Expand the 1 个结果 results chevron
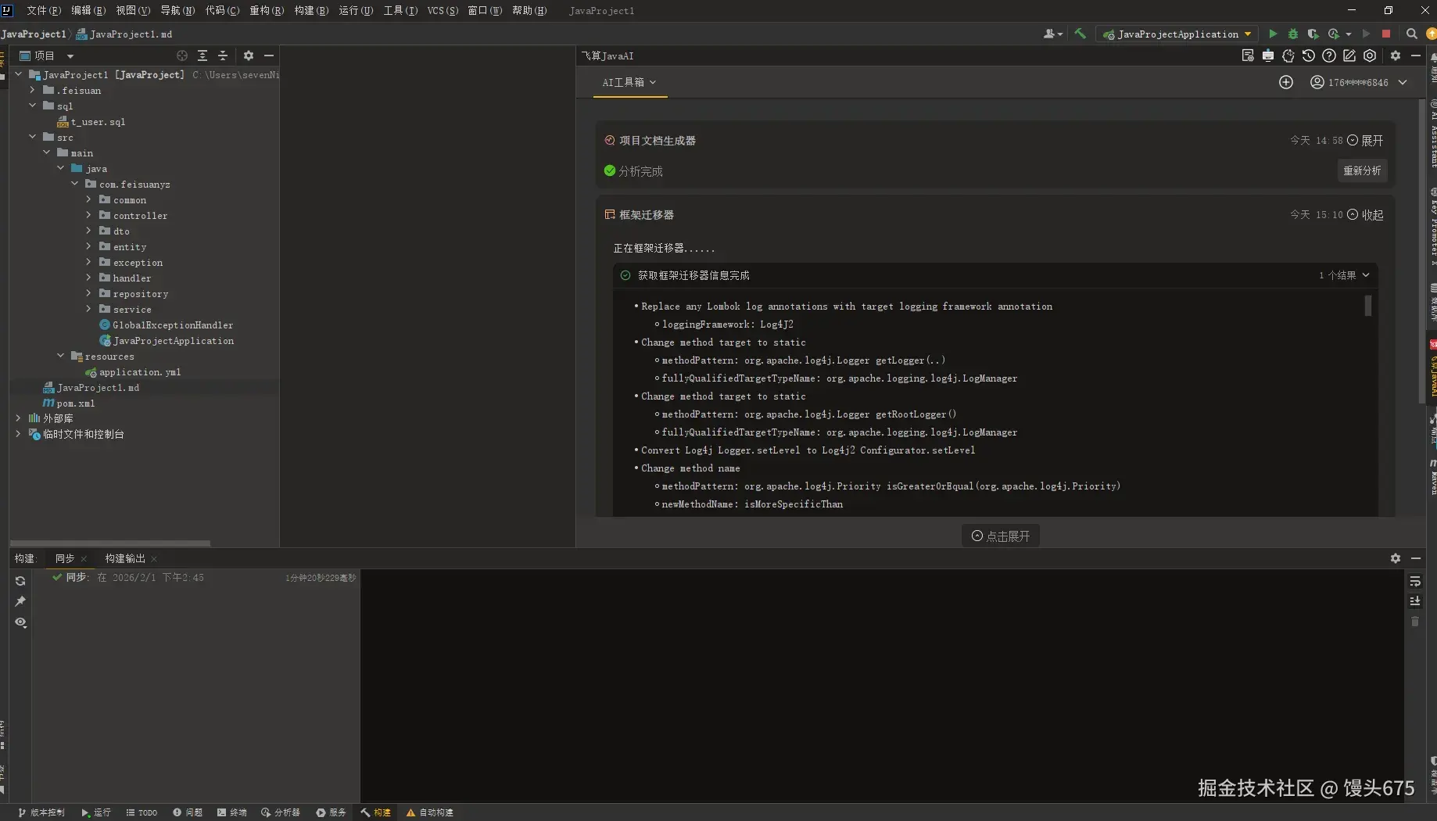Screen dimensions: 1437x821 (x=1366, y=275)
